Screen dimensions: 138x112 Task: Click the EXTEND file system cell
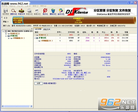(71, 38)
